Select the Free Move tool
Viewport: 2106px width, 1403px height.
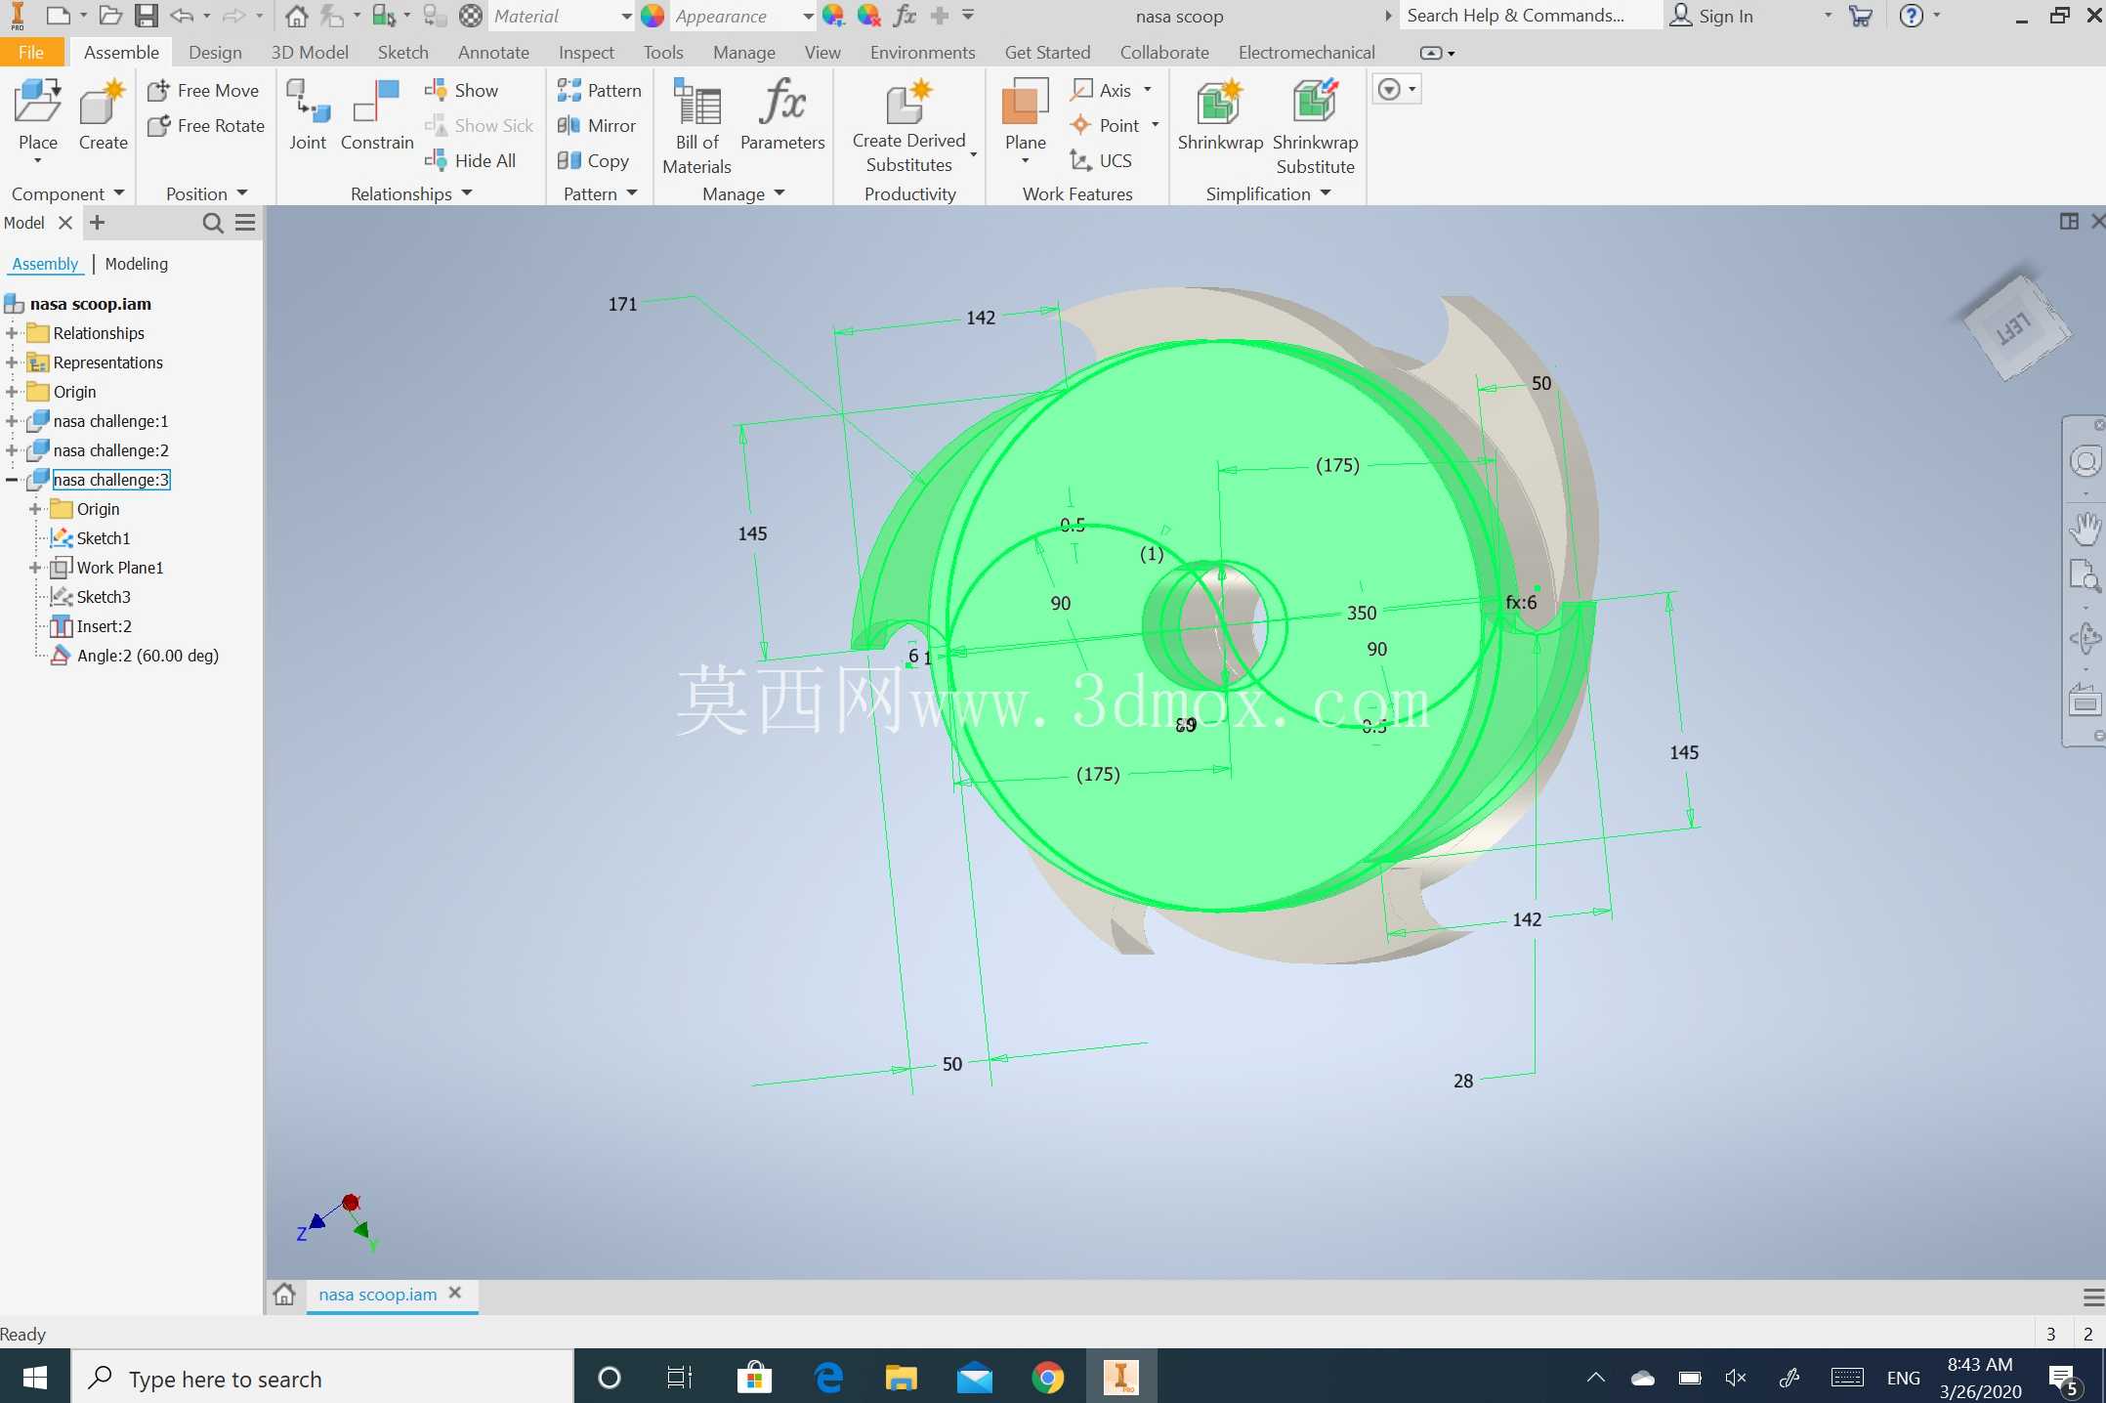pyautogui.click(x=203, y=90)
